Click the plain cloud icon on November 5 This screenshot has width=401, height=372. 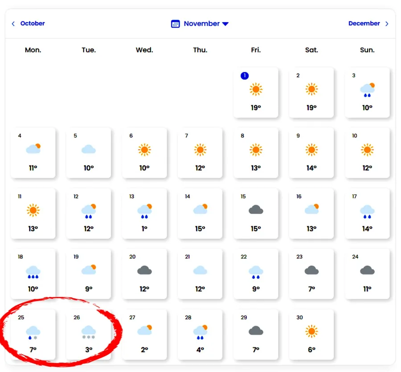(89, 149)
